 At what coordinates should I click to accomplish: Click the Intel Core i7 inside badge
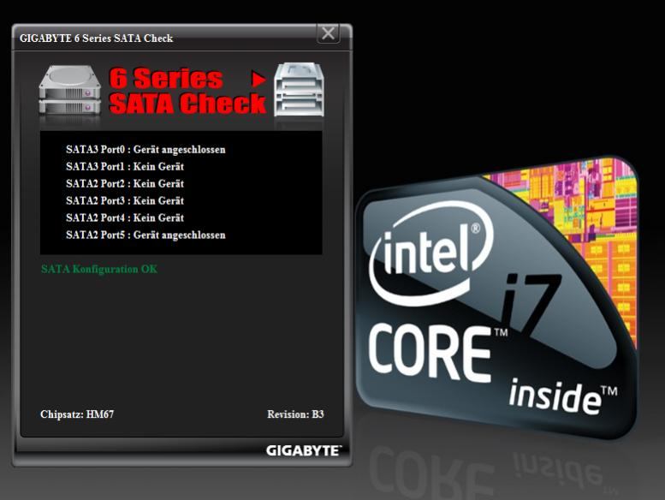(x=496, y=297)
